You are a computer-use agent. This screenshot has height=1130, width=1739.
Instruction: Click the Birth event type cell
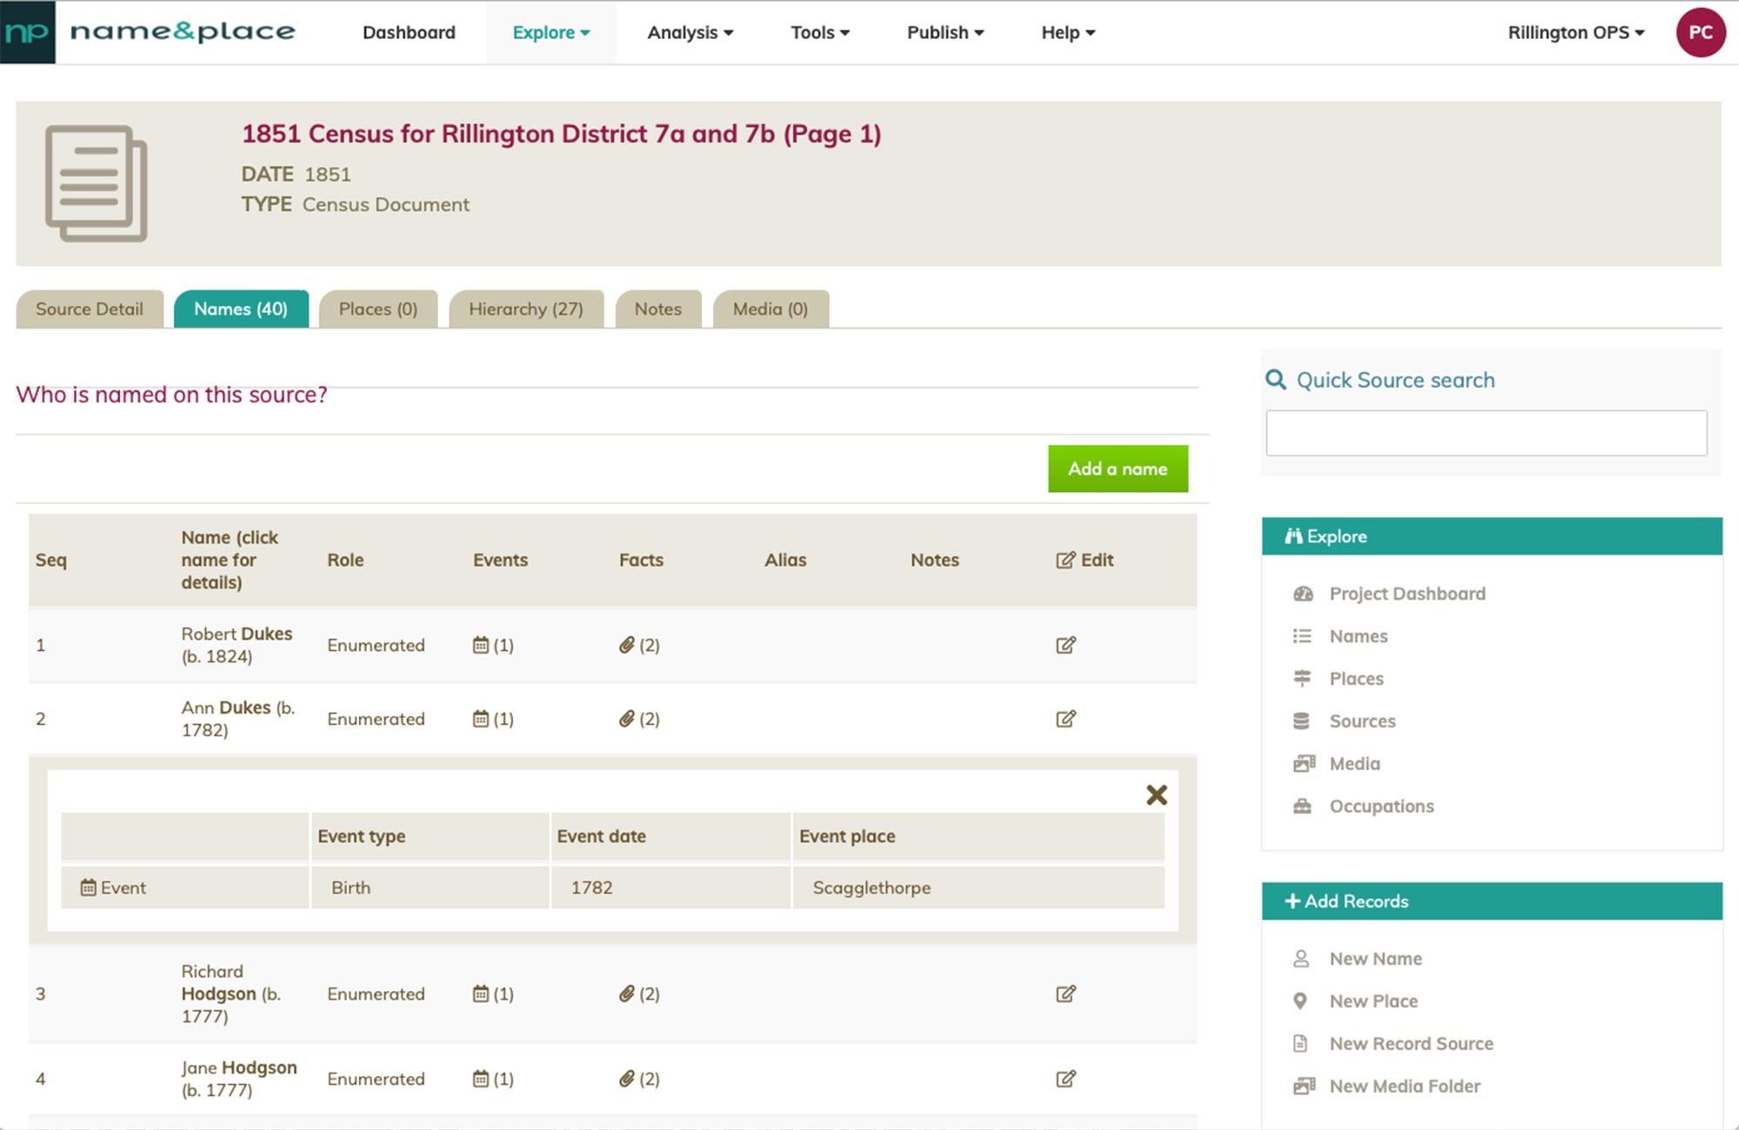(430, 887)
